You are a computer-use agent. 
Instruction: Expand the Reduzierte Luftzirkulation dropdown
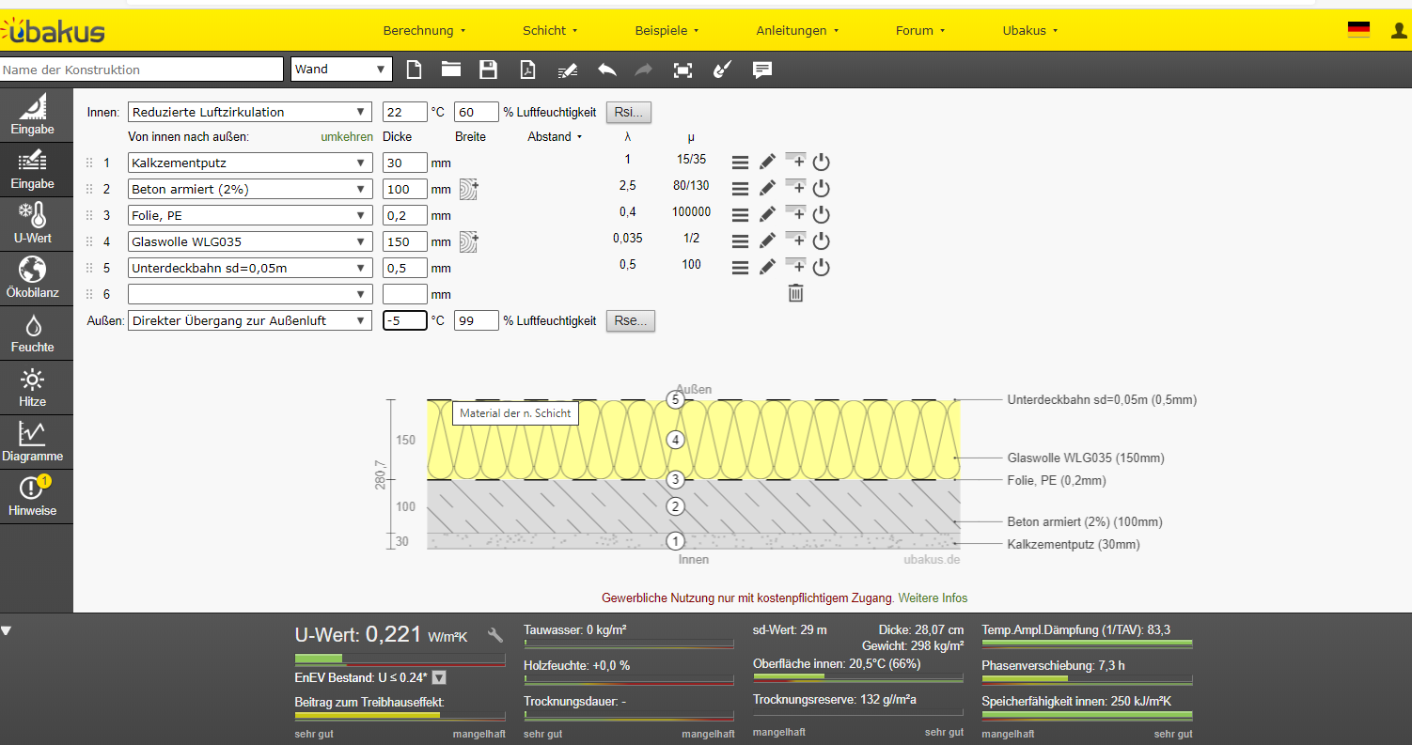[x=250, y=112]
